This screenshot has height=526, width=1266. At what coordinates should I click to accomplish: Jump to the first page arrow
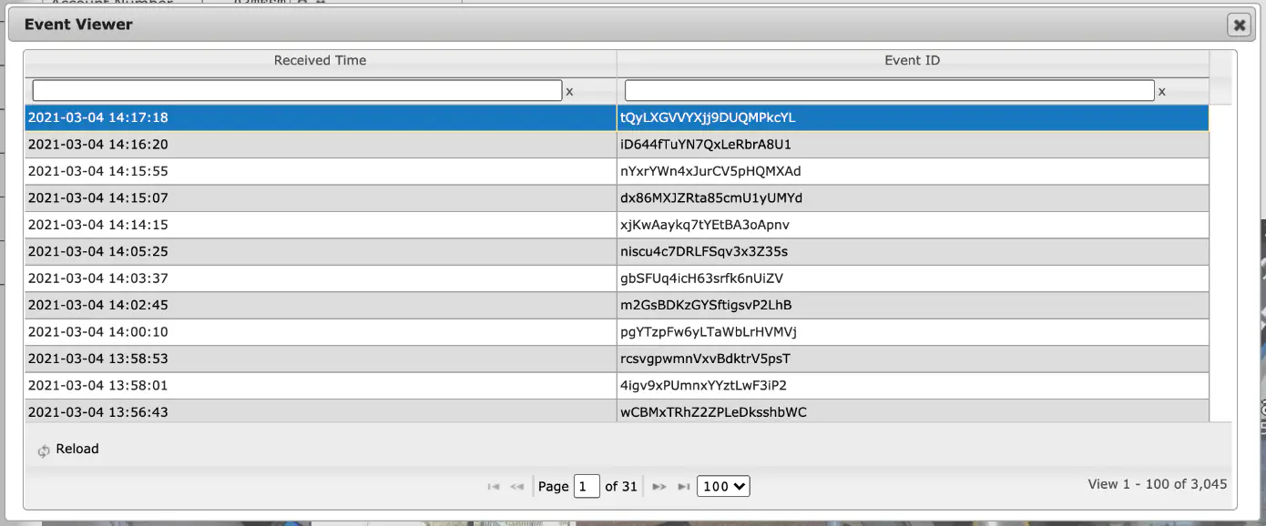(x=494, y=487)
